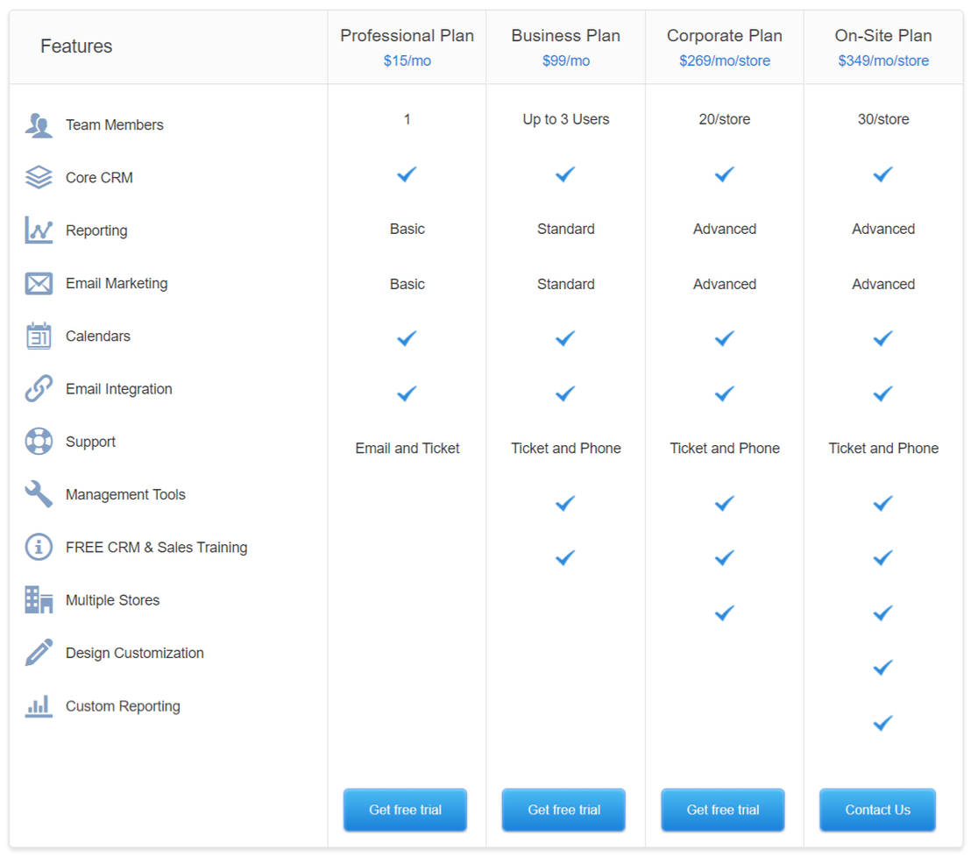The width and height of the screenshot is (971, 857).
Task: Click the Custom Reporting bar-graph icon
Action: pos(39,705)
